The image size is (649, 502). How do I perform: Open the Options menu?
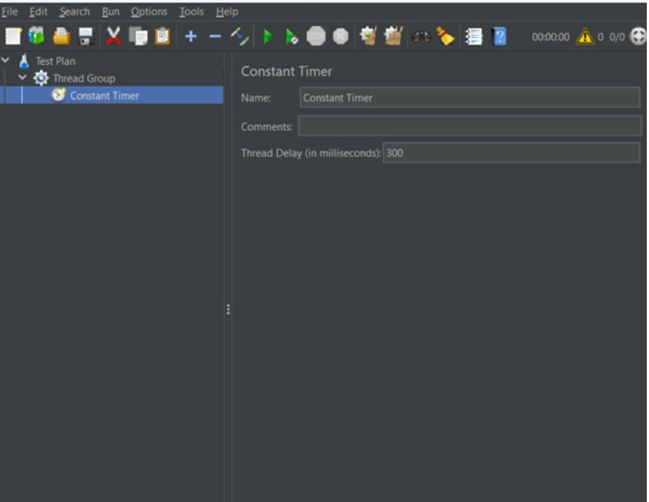point(149,12)
